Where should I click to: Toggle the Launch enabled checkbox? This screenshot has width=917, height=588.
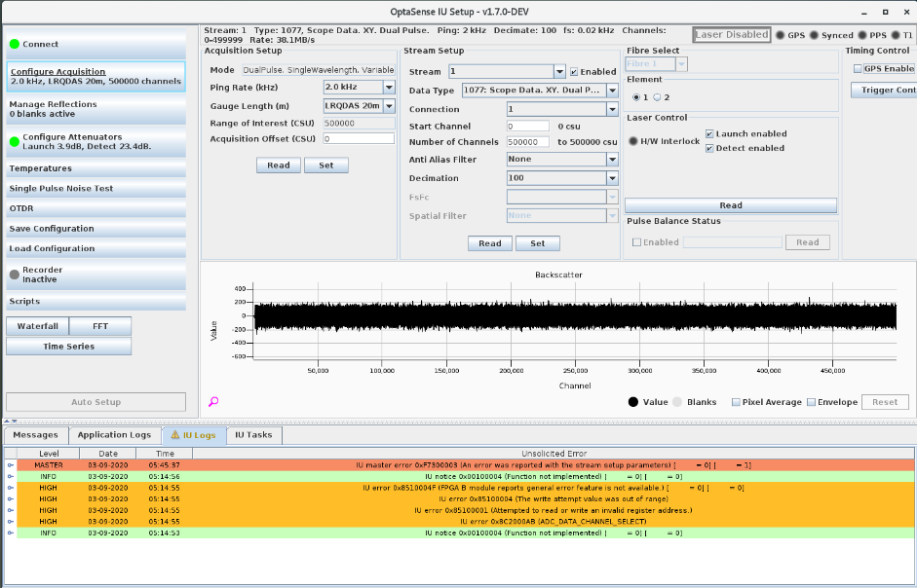[710, 134]
